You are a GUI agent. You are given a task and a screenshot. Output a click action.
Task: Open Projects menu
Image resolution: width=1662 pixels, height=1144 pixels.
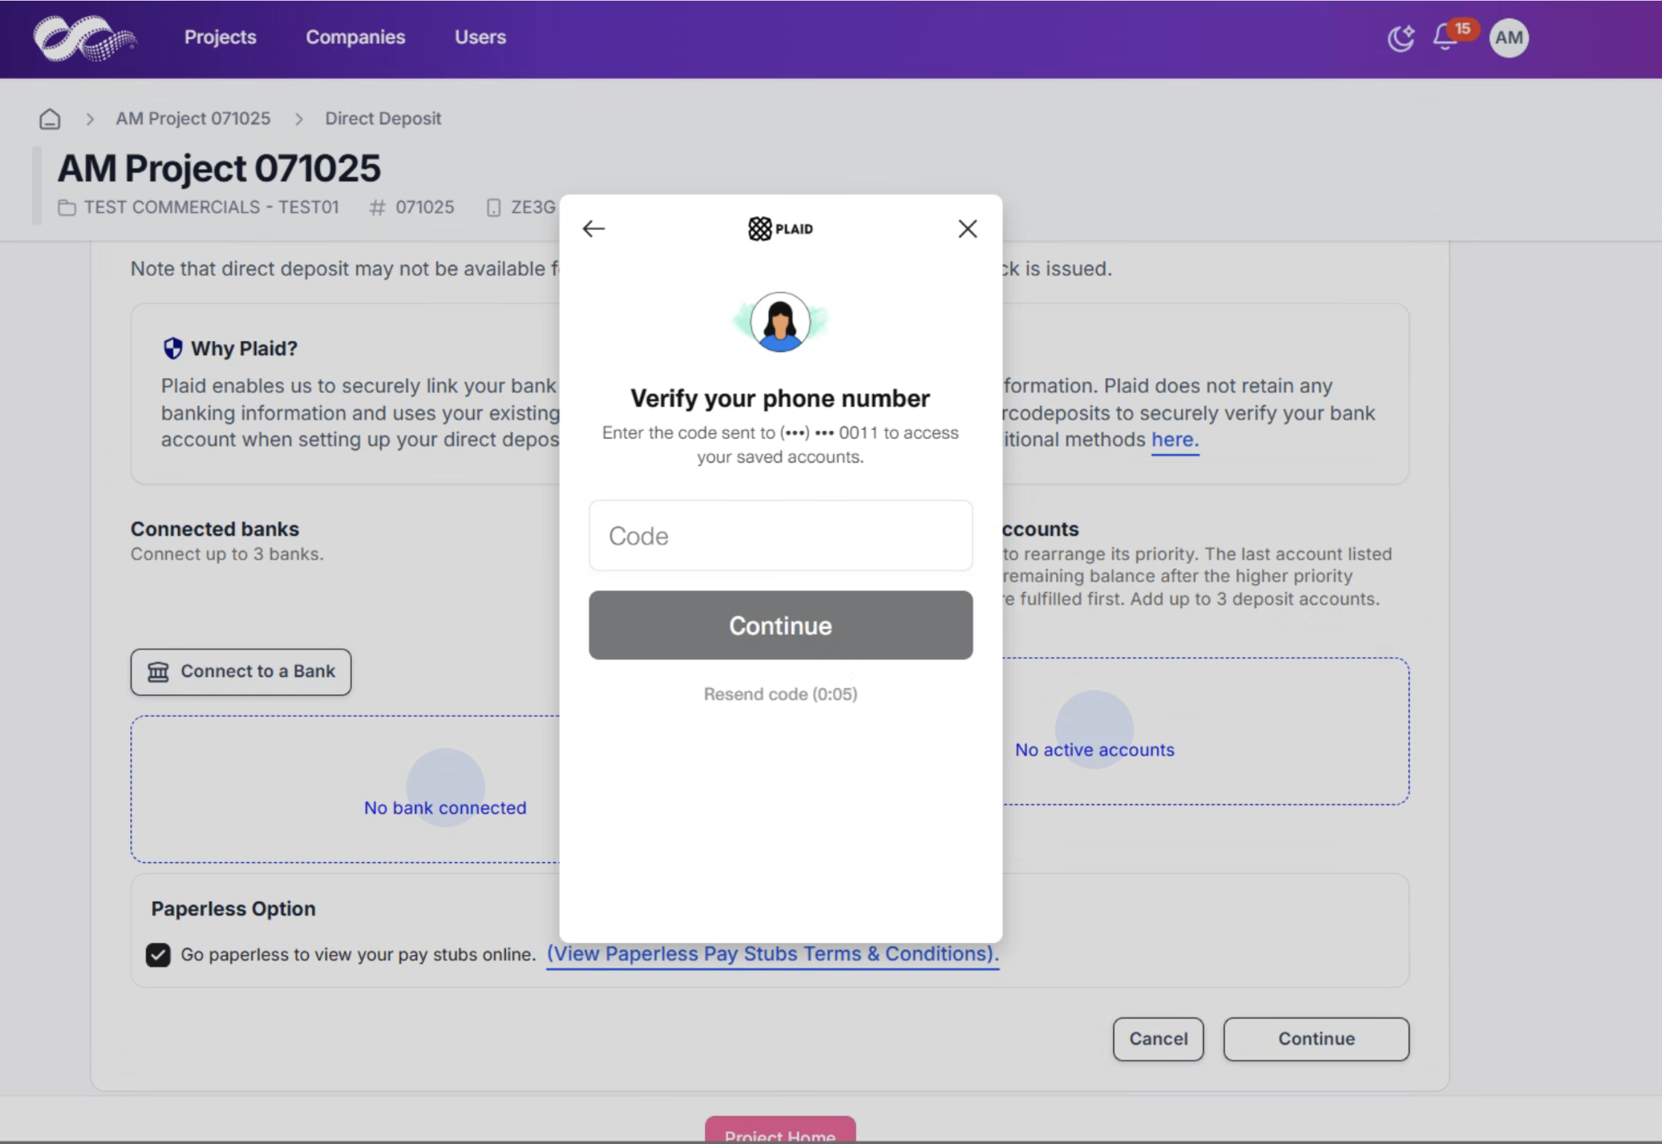(220, 37)
